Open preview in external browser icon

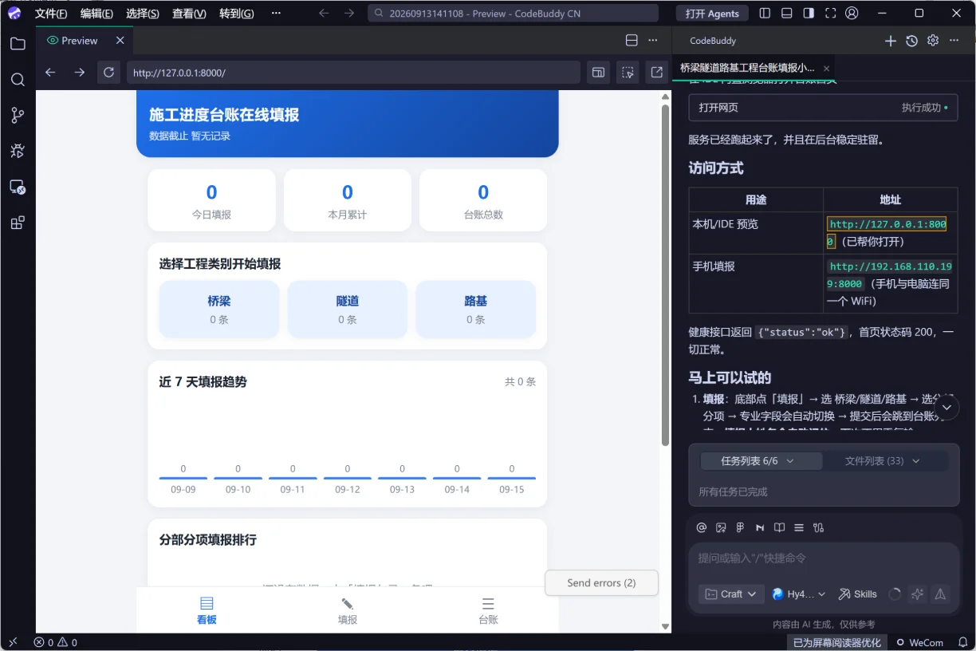coord(657,73)
